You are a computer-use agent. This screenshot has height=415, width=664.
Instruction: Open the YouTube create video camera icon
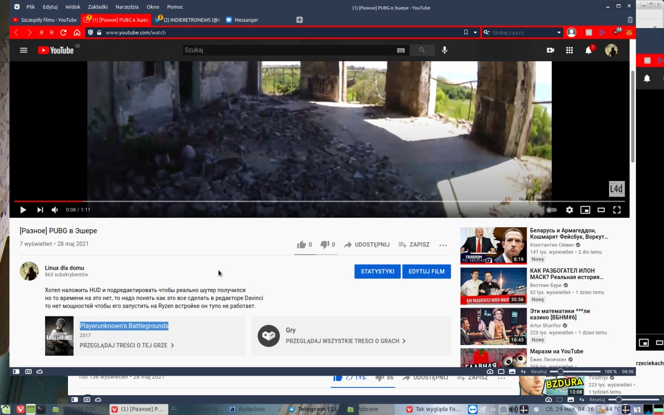point(550,50)
